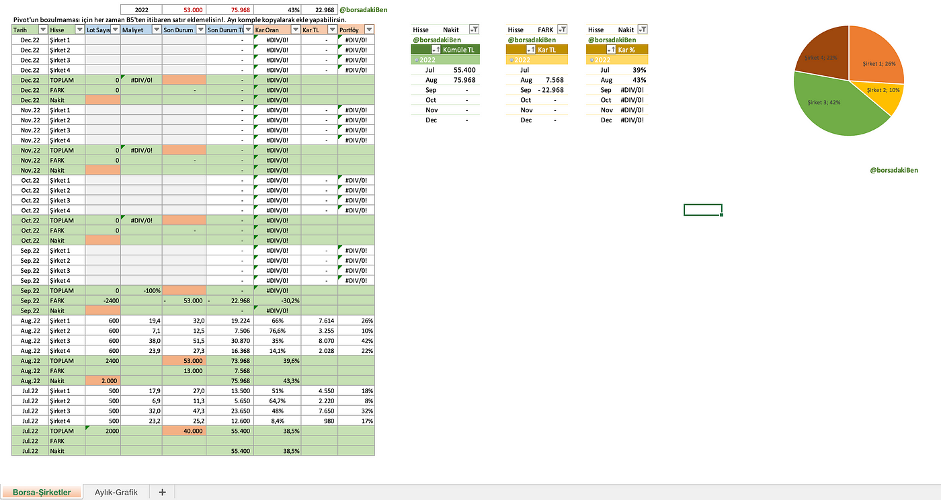Open Hisse Nakit filter above Kümüle TL pivot
Viewport: 941px width, 500px height.
pyautogui.click(x=474, y=30)
